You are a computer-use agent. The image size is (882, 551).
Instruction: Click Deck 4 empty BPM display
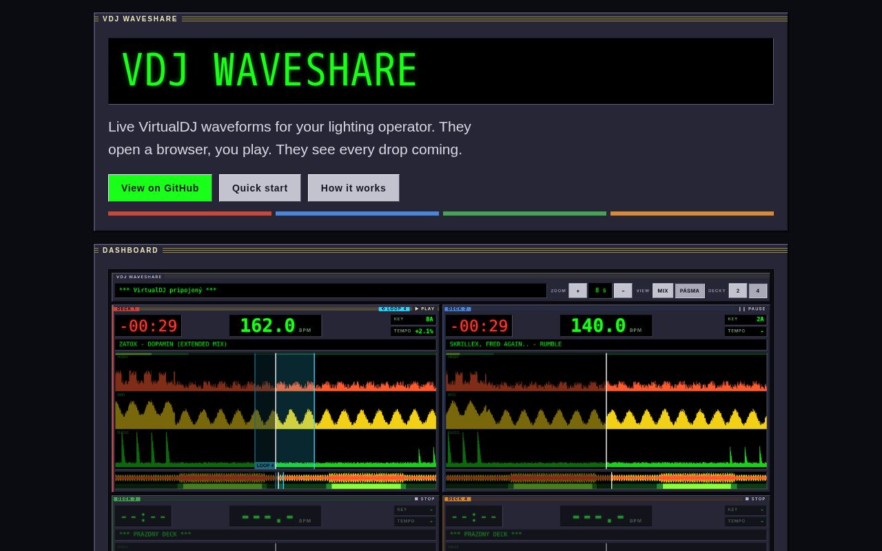click(x=606, y=516)
